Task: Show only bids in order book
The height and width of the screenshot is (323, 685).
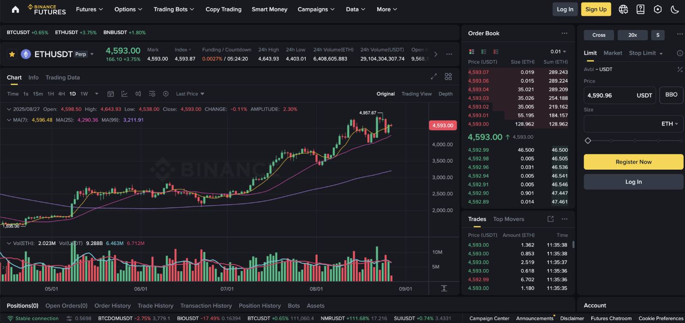Action: click(484, 51)
